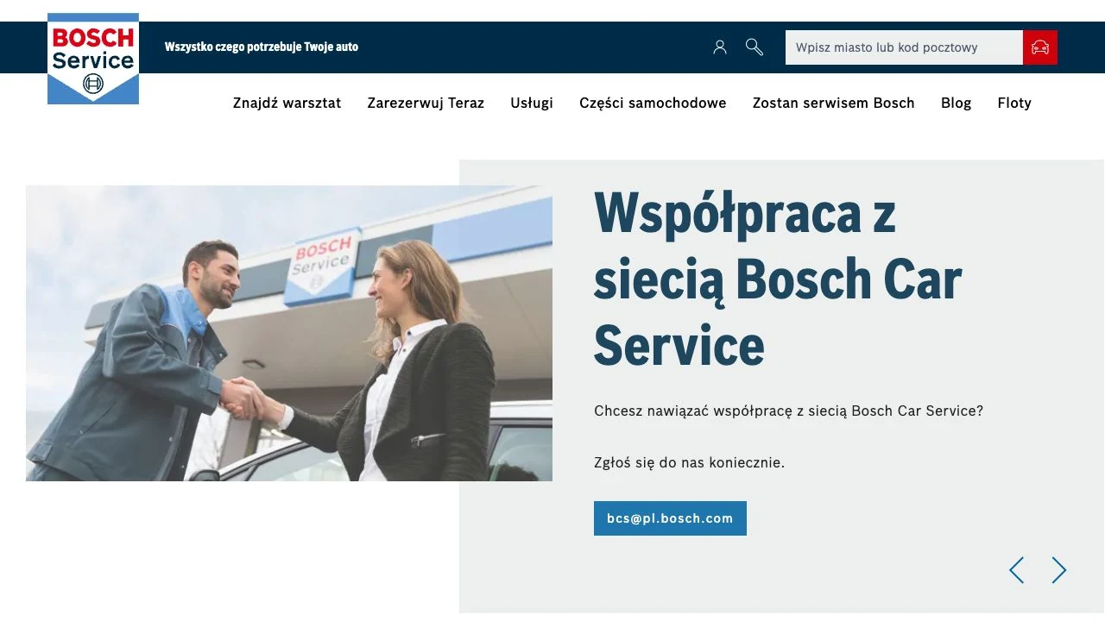
Task: Focus the city or postal code field
Action: [x=904, y=47]
